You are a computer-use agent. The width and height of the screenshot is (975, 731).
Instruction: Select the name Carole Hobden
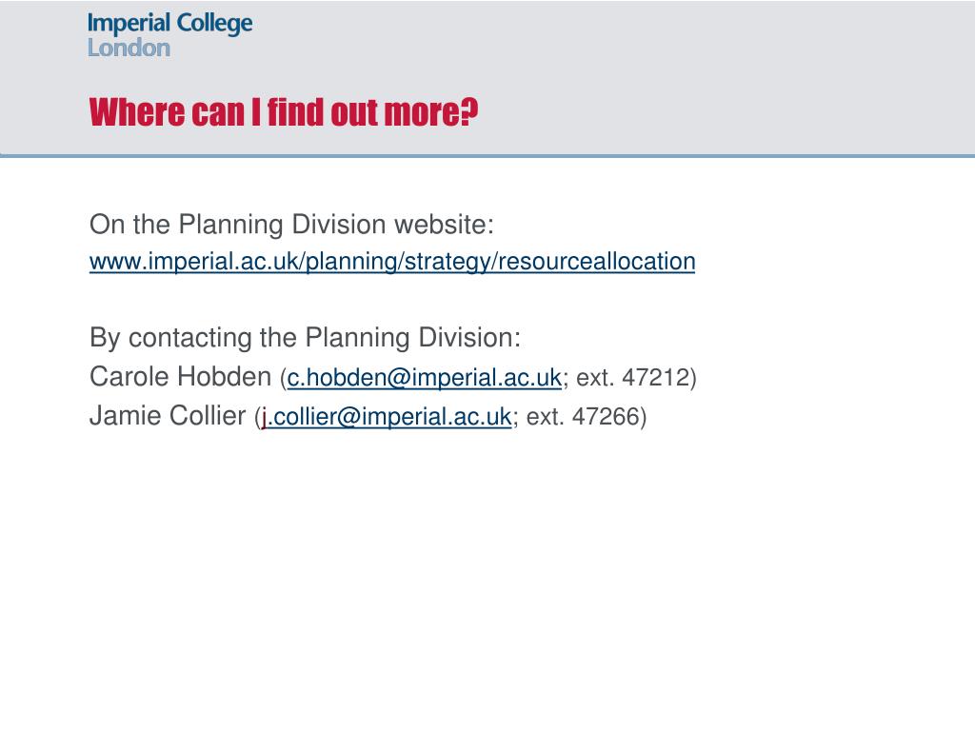tap(180, 377)
